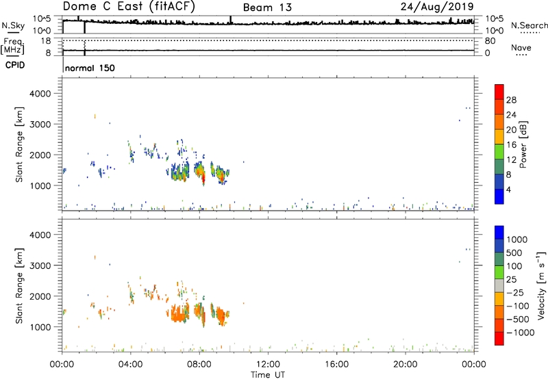Click the date "24/Aug/2019"

[x=437, y=7]
